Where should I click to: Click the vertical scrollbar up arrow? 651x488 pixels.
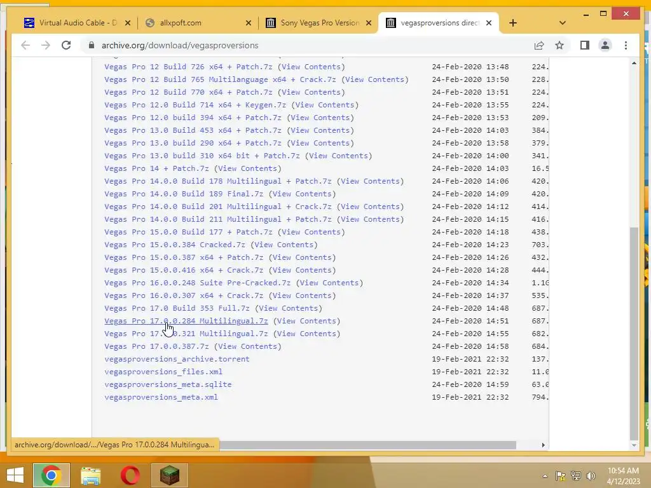coord(634,63)
